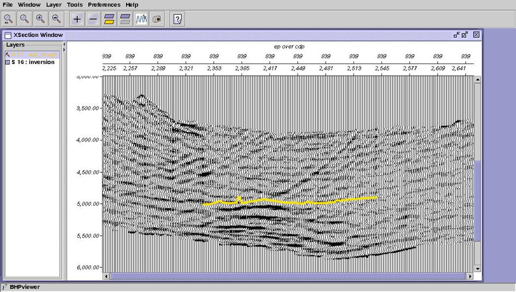Open the File menu

7,4
